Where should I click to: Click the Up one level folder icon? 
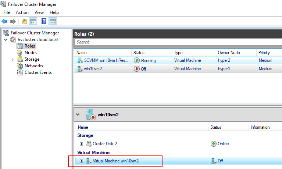point(24,22)
